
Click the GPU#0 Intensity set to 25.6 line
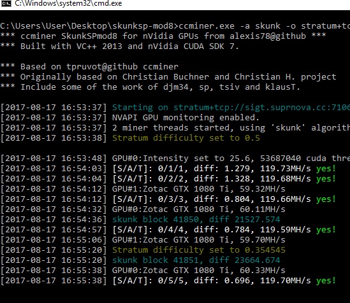175,159
